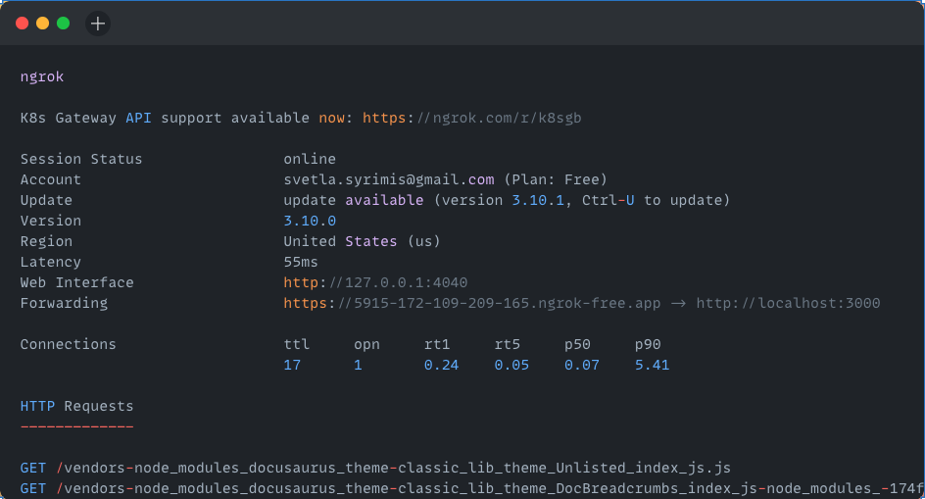Click the new tab plus button

click(x=98, y=24)
